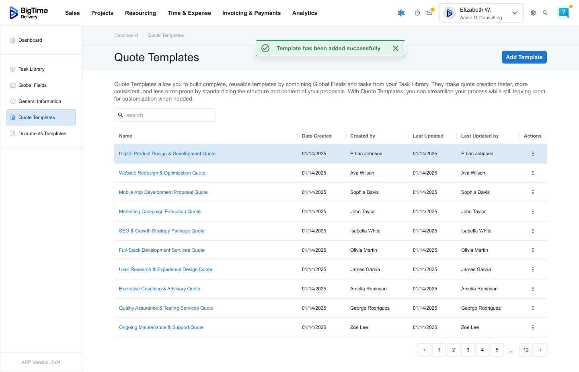Open the help chat question icon
Viewport: 579px width, 372px height.
tap(564, 13)
